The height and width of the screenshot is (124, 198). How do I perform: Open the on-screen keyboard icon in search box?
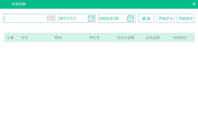51,18
